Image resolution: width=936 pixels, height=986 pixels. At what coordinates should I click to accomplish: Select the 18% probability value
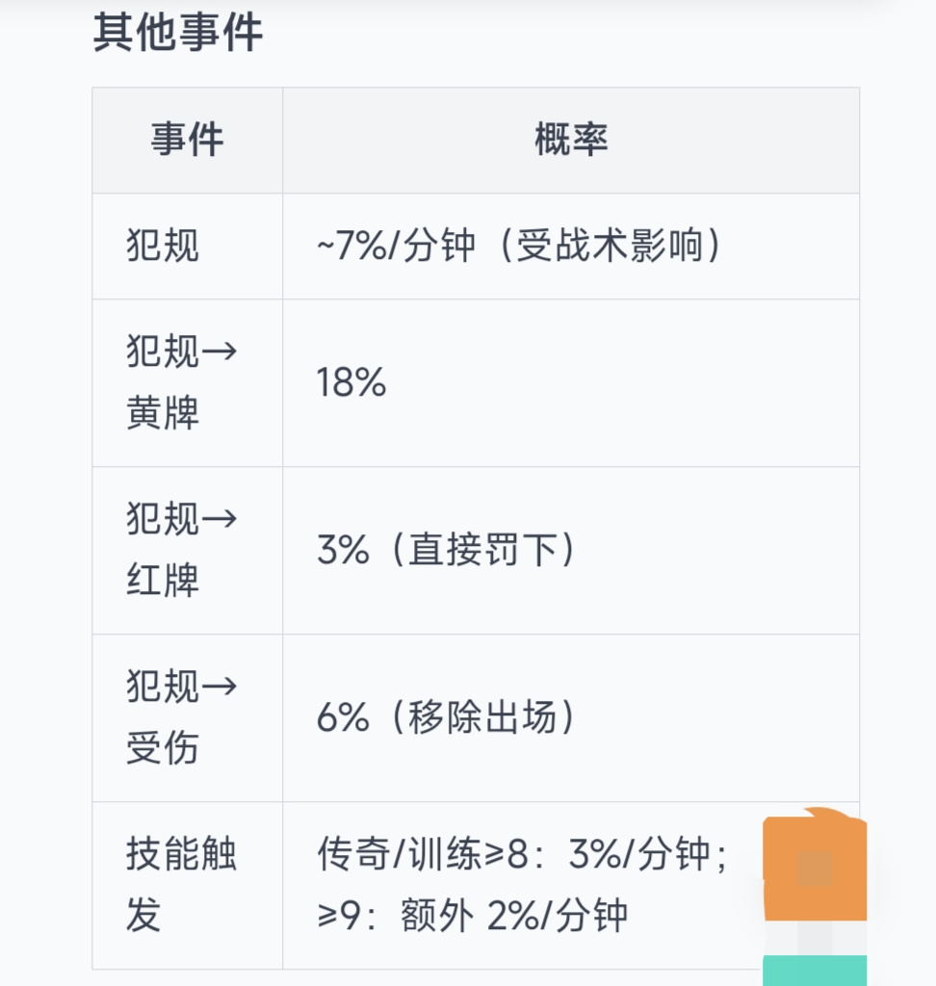click(351, 382)
